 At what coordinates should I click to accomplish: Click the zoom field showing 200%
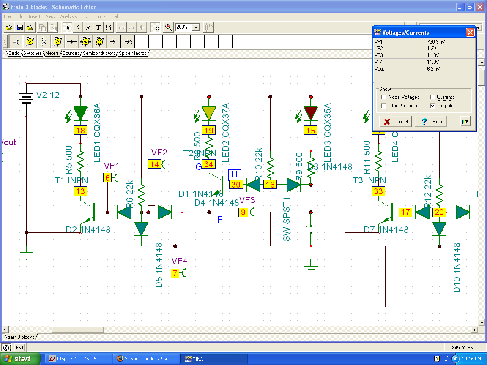click(184, 27)
